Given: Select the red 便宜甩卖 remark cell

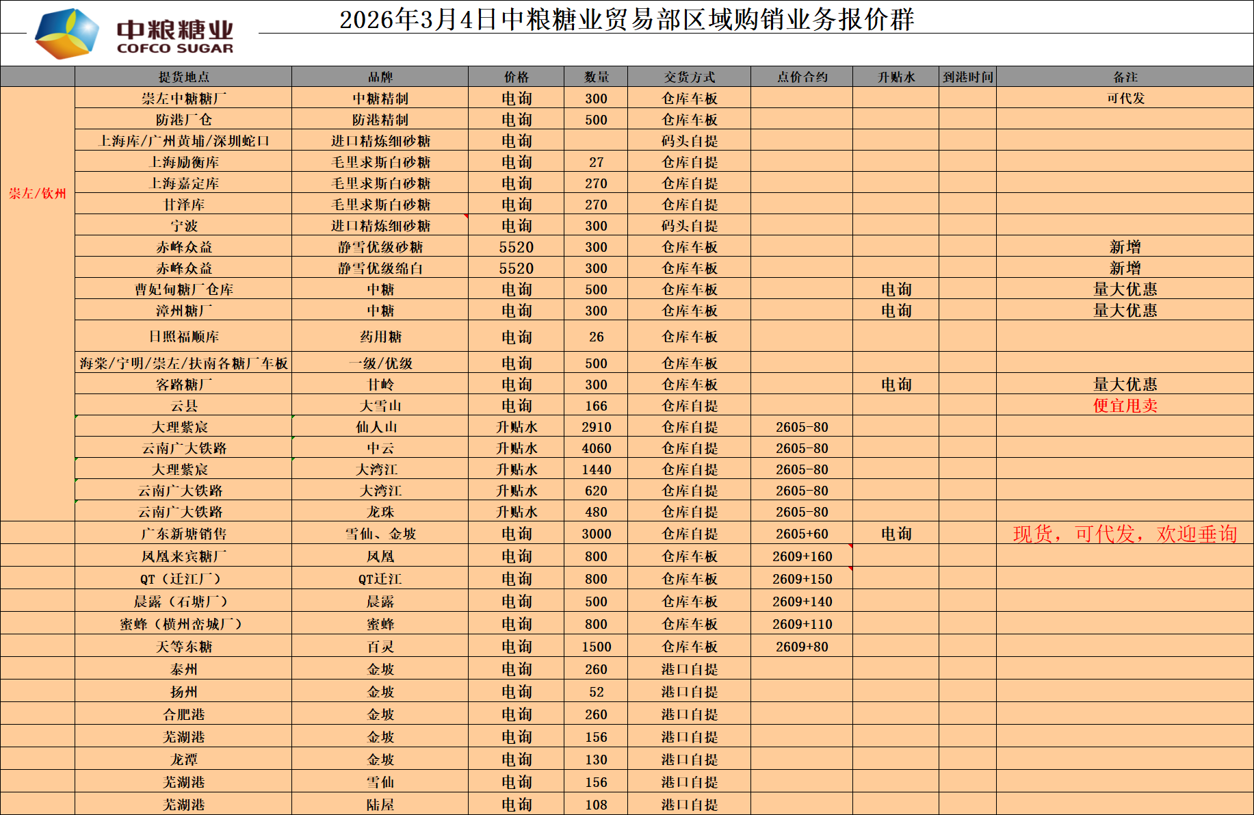Looking at the screenshot, I should tap(1125, 406).
